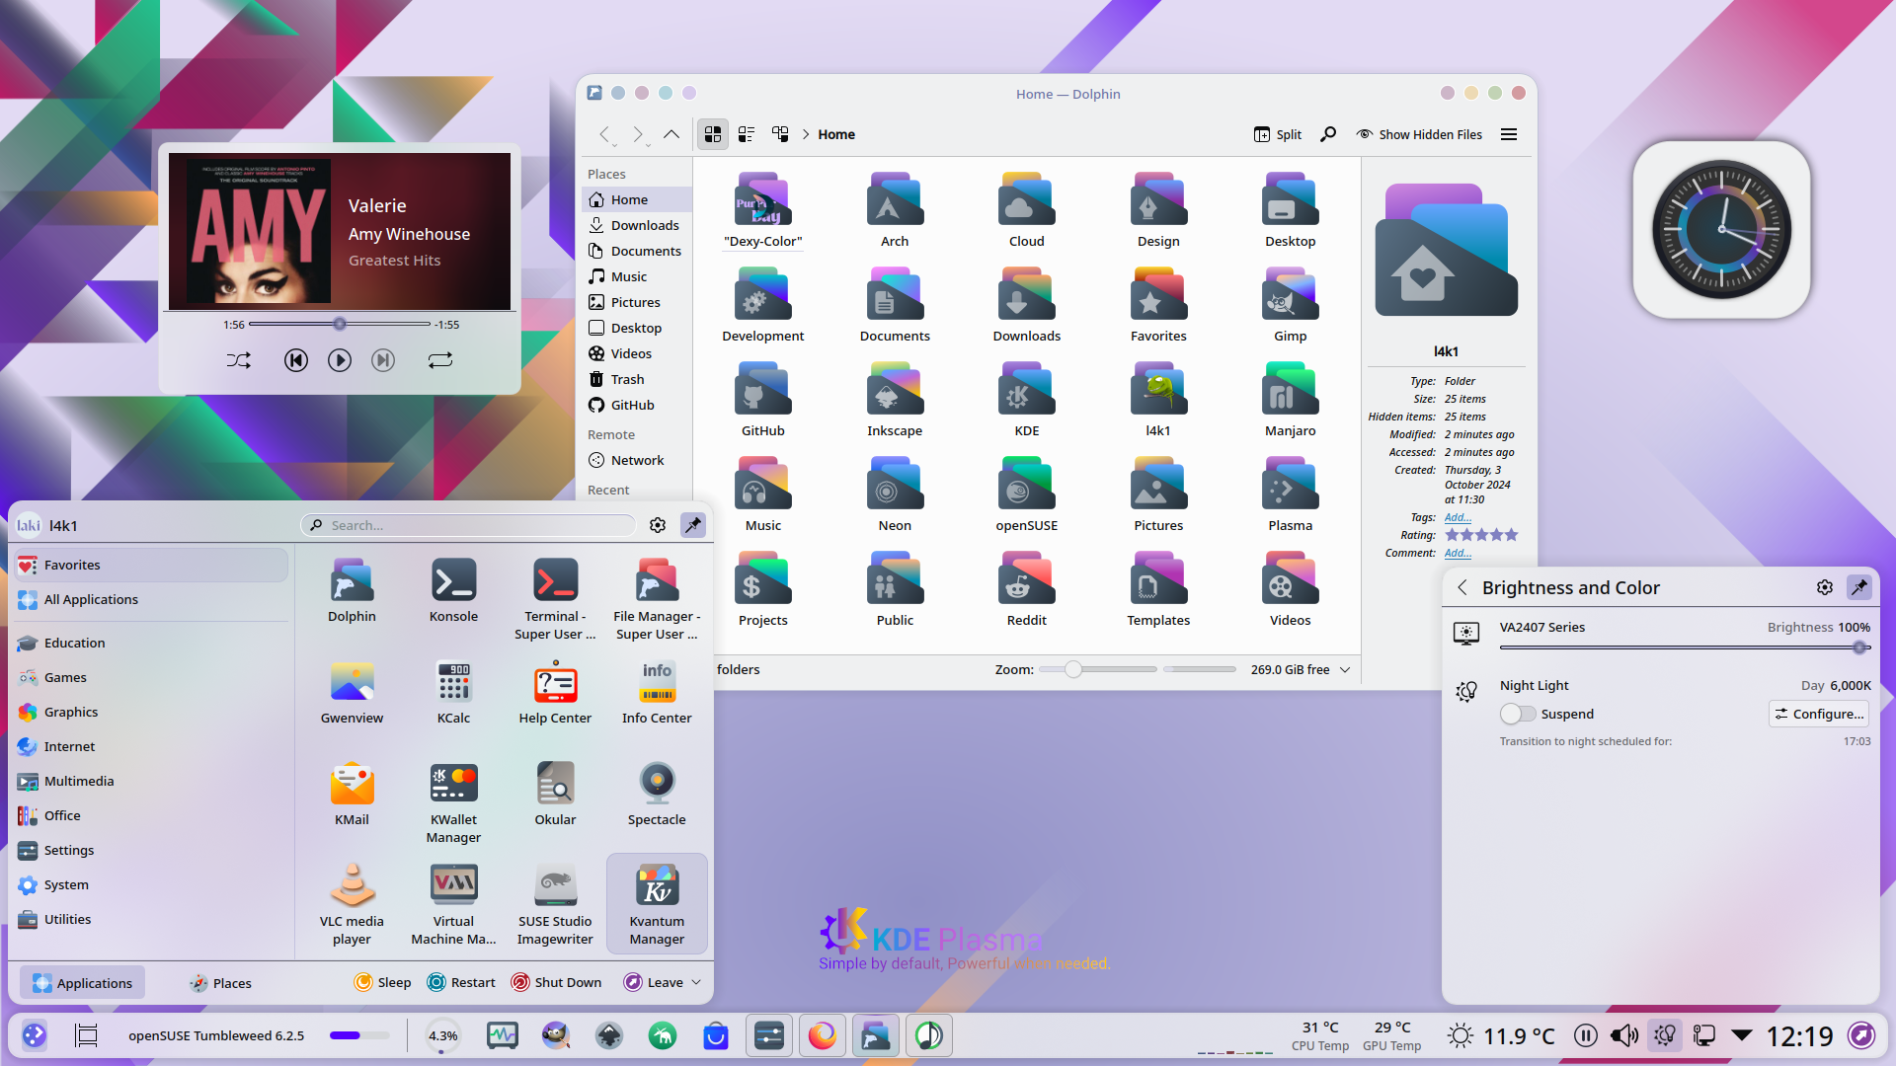
Task: Adjust the VA2407 brightness slider
Action: pyautogui.click(x=1685, y=647)
